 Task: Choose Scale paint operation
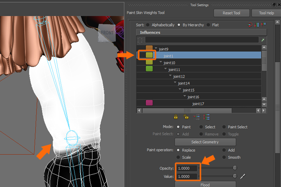click(178, 157)
